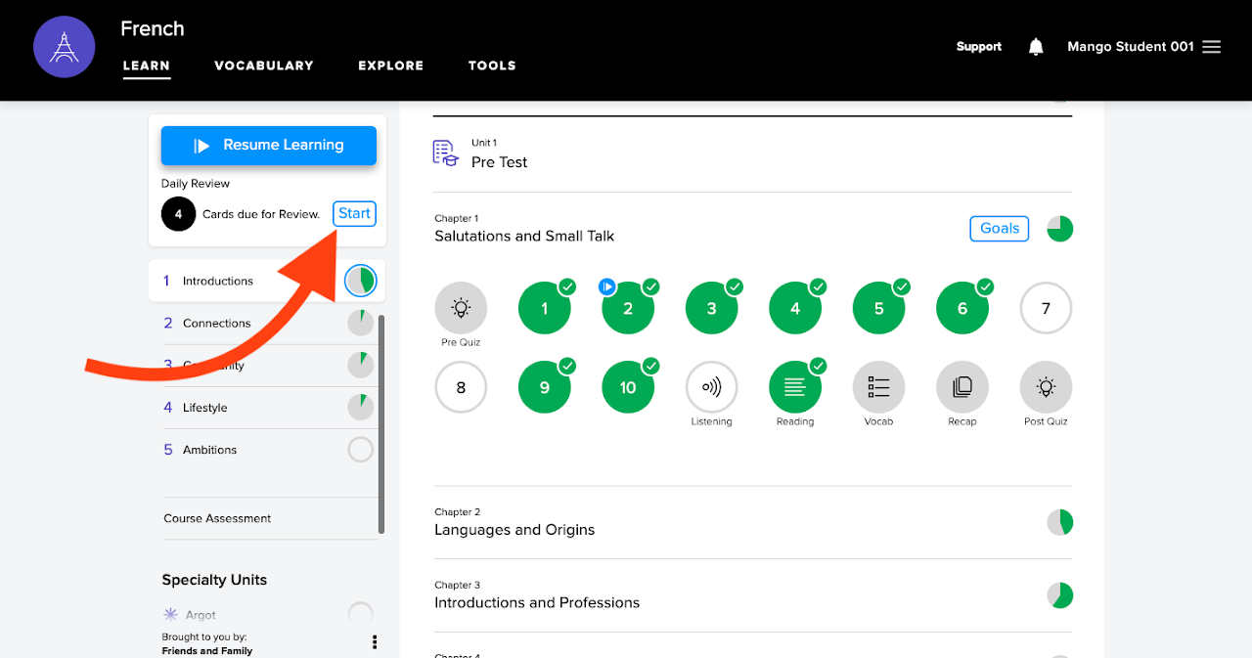The height and width of the screenshot is (658, 1252).
Task: Expand Chapter 3 Introductions and Professions
Action: tap(752, 595)
